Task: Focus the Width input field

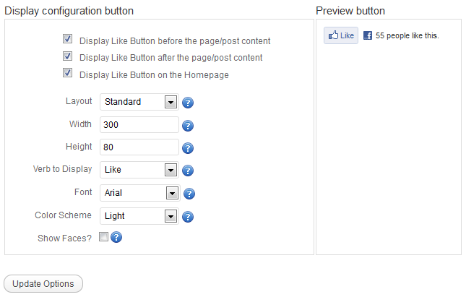Action: click(139, 124)
